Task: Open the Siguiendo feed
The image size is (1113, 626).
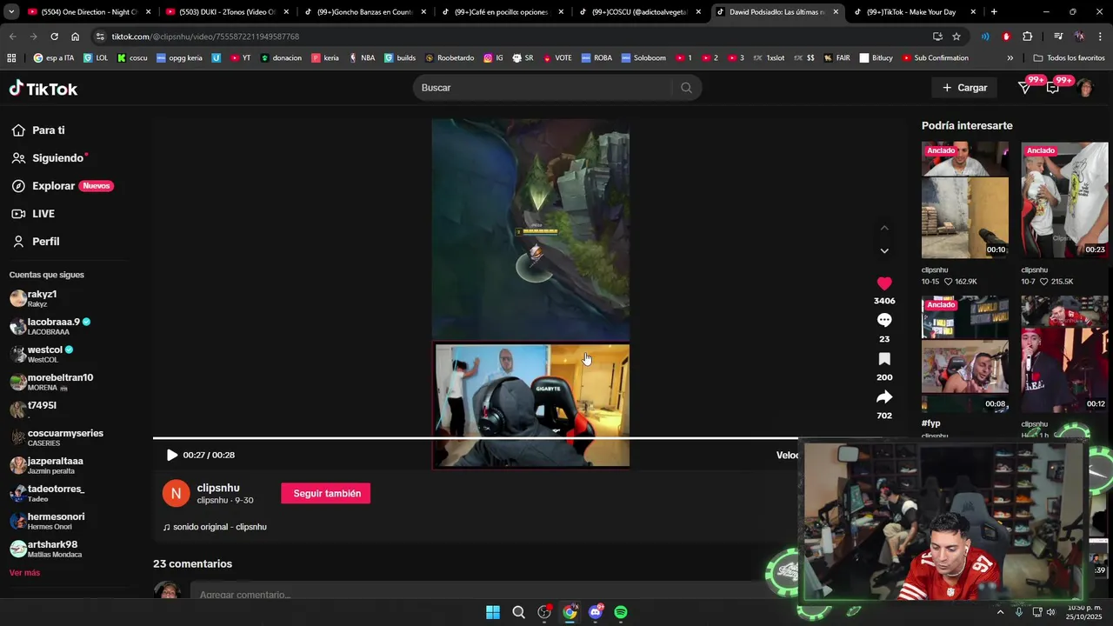Action: click(50, 158)
